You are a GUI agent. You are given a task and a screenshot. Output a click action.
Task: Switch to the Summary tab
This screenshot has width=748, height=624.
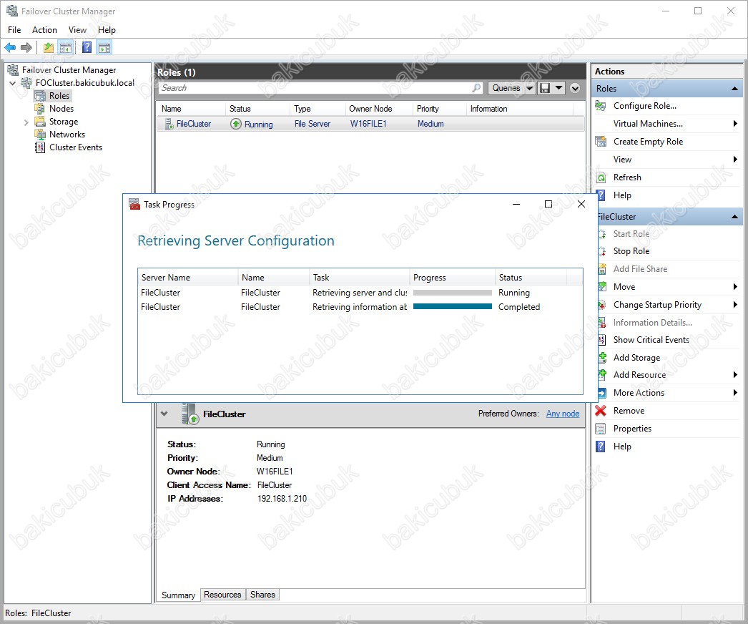178,595
